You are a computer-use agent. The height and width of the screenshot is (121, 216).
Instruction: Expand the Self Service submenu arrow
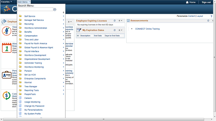point(63,16)
